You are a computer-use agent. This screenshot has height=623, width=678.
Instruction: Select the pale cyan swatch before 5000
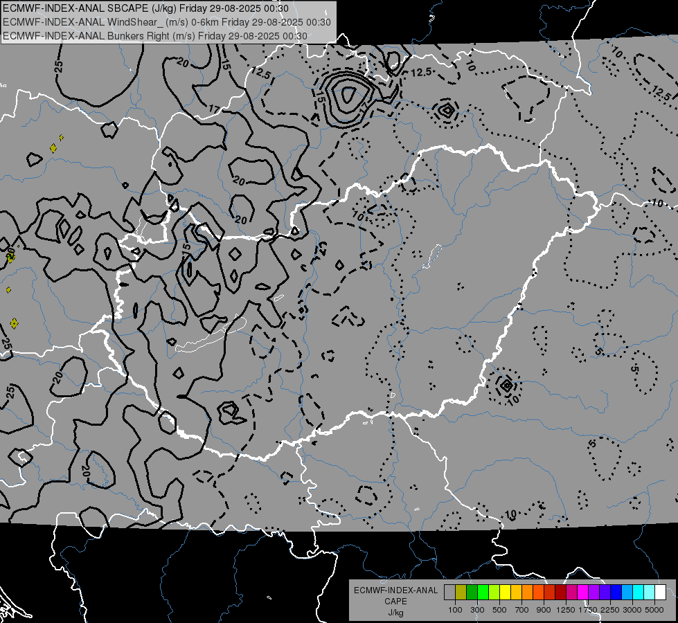650,593
